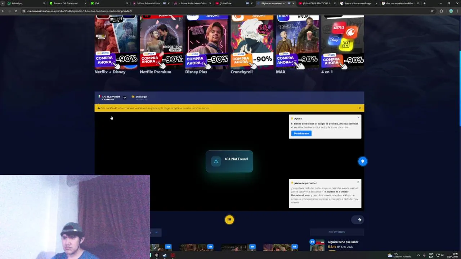Open the Netflix + Disney offer

(x=116, y=45)
